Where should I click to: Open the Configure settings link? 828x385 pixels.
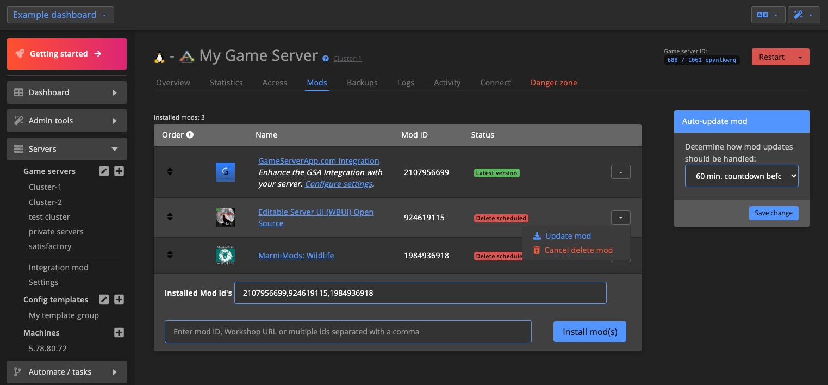coord(338,184)
